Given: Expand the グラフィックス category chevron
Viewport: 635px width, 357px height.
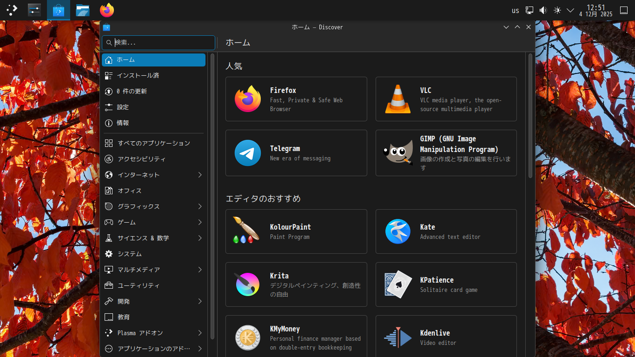Looking at the screenshot, I should pyautogui.click(x=200, y=206).
